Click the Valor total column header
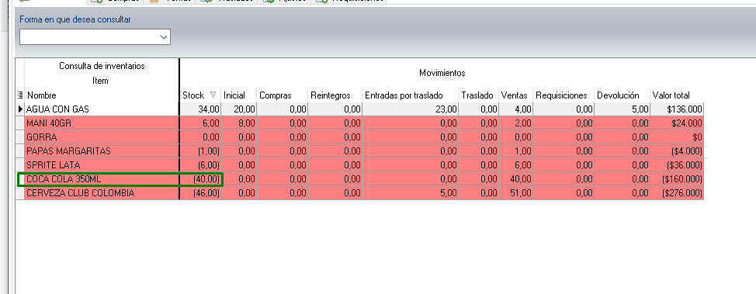 677,95
